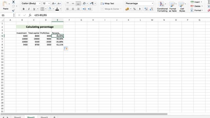Click the Merge & Center button

[111, 9]
